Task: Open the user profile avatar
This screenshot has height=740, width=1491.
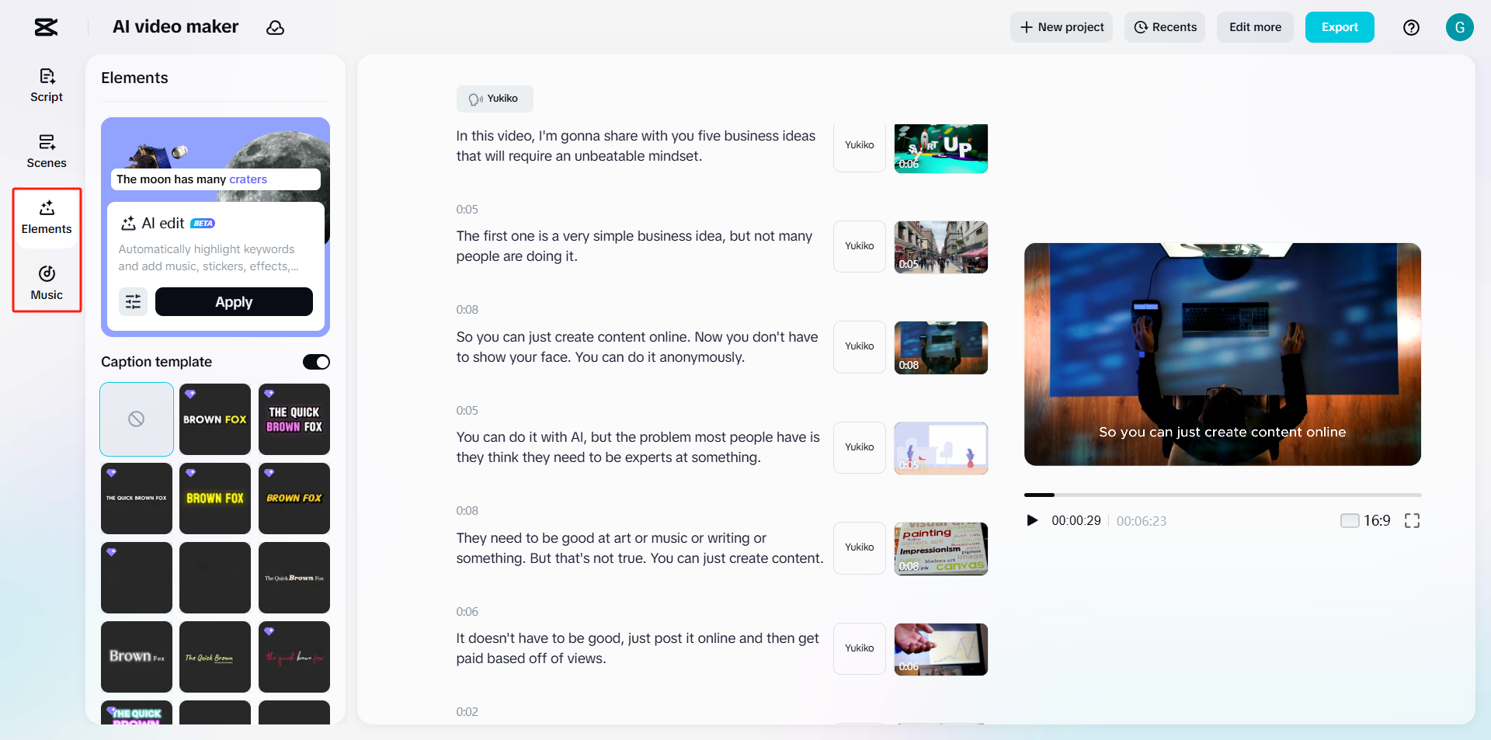Action: pos(1459,27)
